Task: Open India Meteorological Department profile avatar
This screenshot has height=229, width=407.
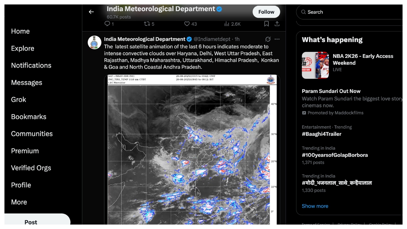Action: click(94, 42)
